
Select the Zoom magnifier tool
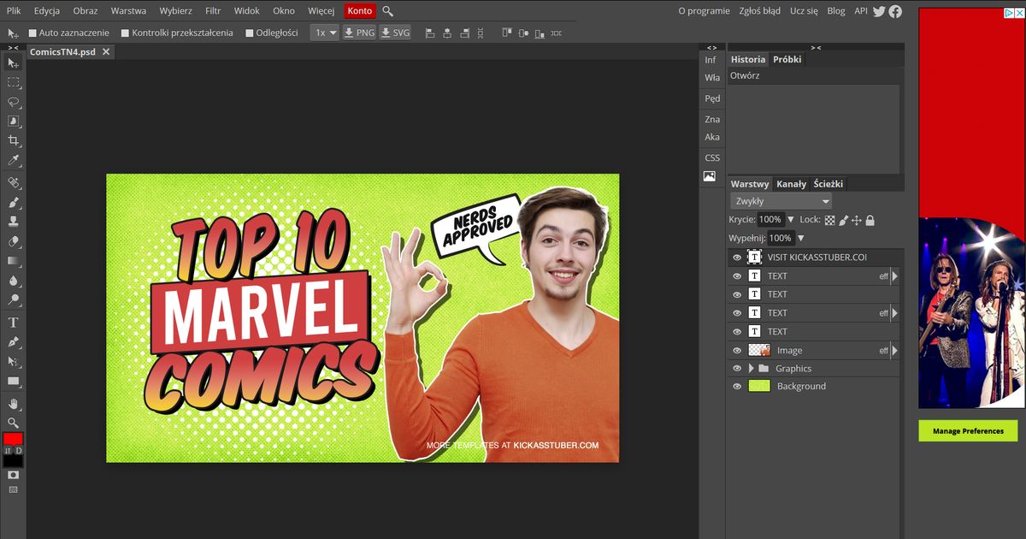coord(13,423)
